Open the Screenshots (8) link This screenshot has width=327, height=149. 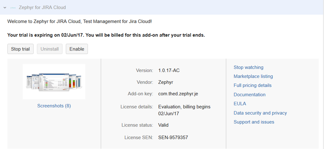pyautogui.click(x=54, y=106)
